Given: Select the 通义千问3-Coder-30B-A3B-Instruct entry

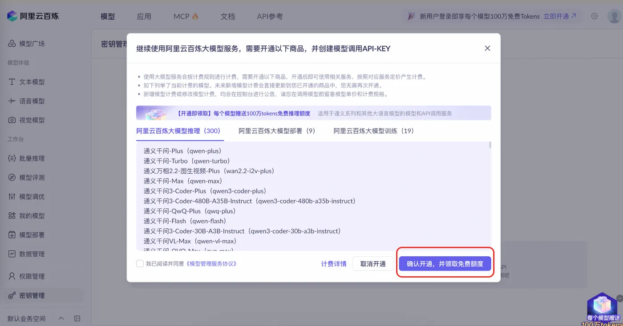Looking at the screenshot, I should click(242, 231).
